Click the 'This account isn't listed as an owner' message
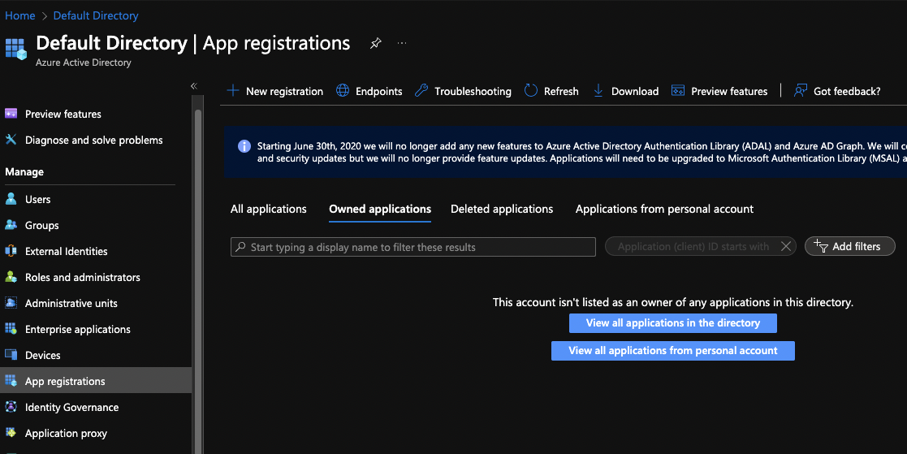907x454 pixels. point(672,302)
